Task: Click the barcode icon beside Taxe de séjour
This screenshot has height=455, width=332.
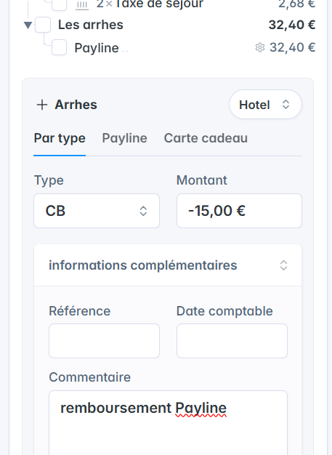Action: coord(82,5)
